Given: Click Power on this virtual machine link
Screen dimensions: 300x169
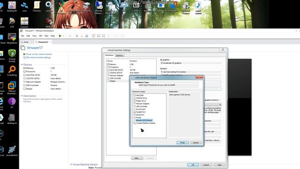Looking at the screenshot, I should coord(39,54).
